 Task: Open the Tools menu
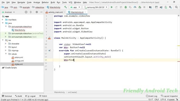point(64,2)
